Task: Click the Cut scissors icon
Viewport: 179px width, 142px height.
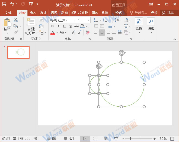Action: (x=16, y=20)
